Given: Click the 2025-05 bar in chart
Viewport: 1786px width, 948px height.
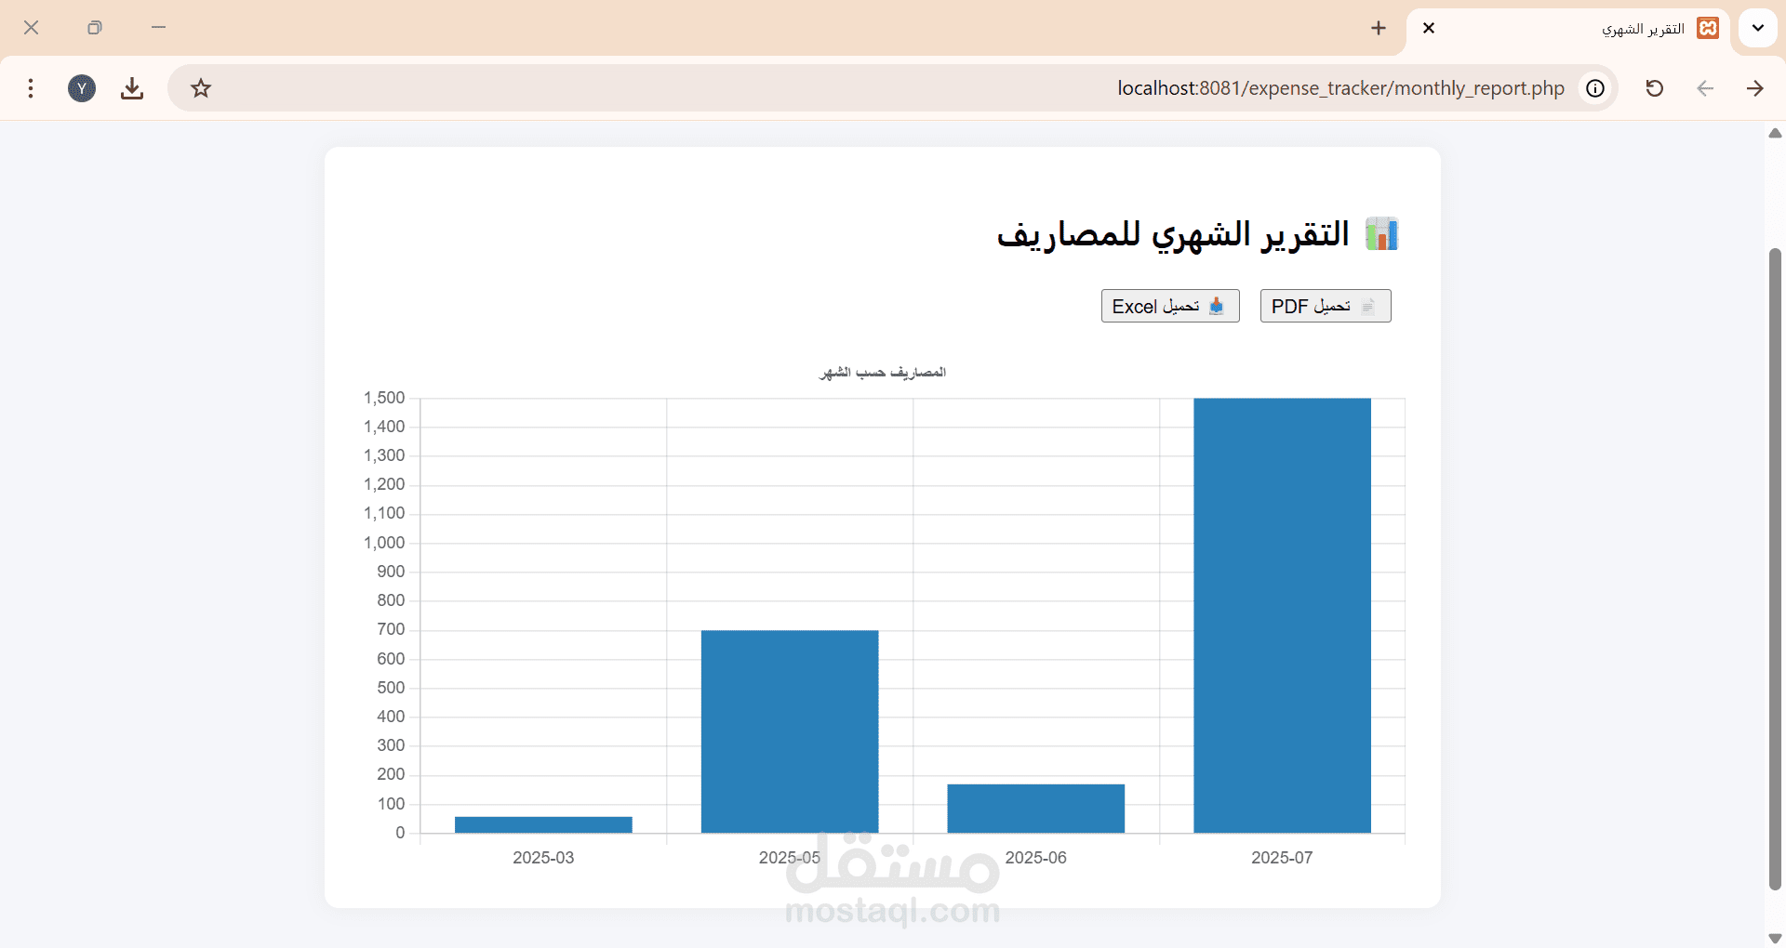Looking at the screenshot, I should (x=790, y=731).
